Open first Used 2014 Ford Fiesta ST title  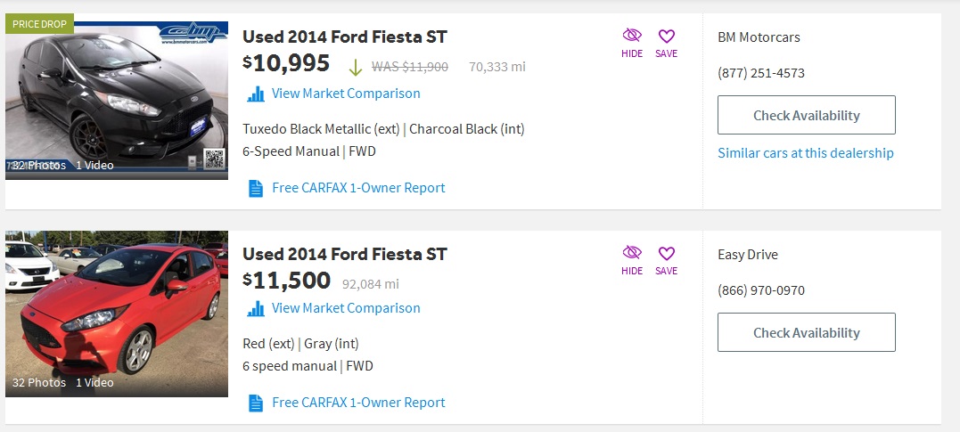coord(344,37)
